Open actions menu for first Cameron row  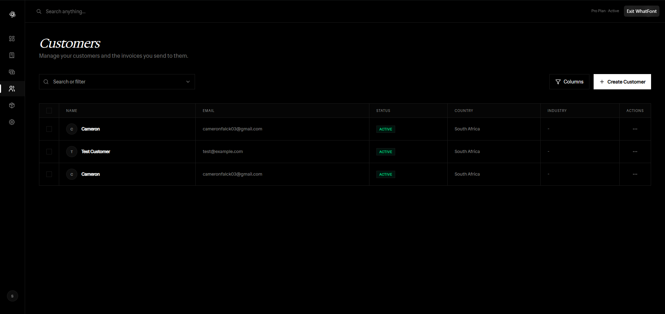click(635, 129)
